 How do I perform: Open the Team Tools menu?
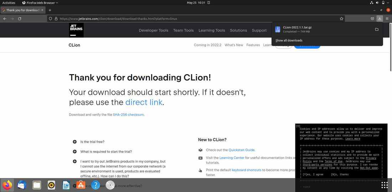coord(183,30)
